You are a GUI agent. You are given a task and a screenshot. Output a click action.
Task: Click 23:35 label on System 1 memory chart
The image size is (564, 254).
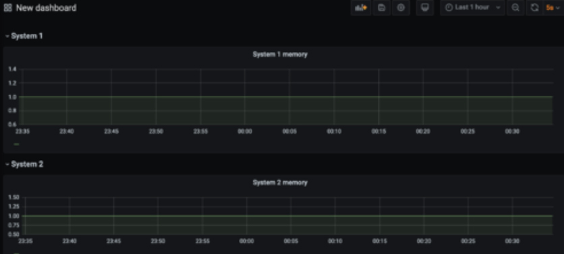tap(22, 132)
